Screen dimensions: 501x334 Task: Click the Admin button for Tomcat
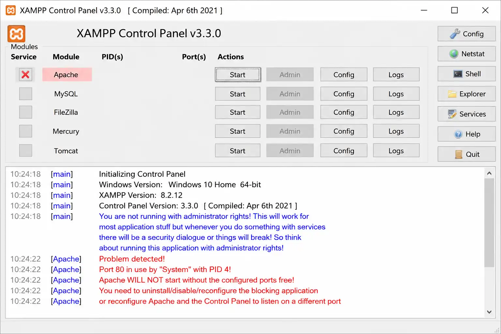[x=290, y=151]
